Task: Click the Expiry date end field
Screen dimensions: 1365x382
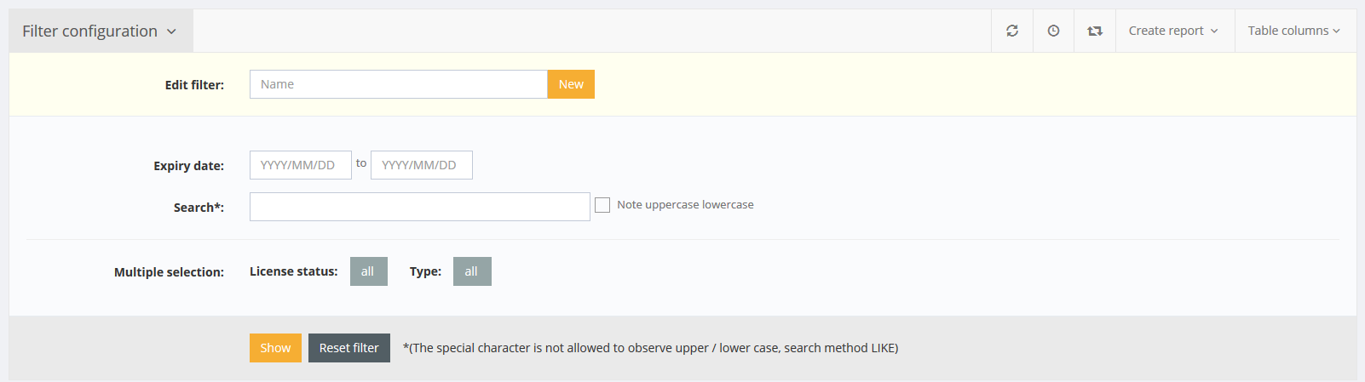Action: 421,165
